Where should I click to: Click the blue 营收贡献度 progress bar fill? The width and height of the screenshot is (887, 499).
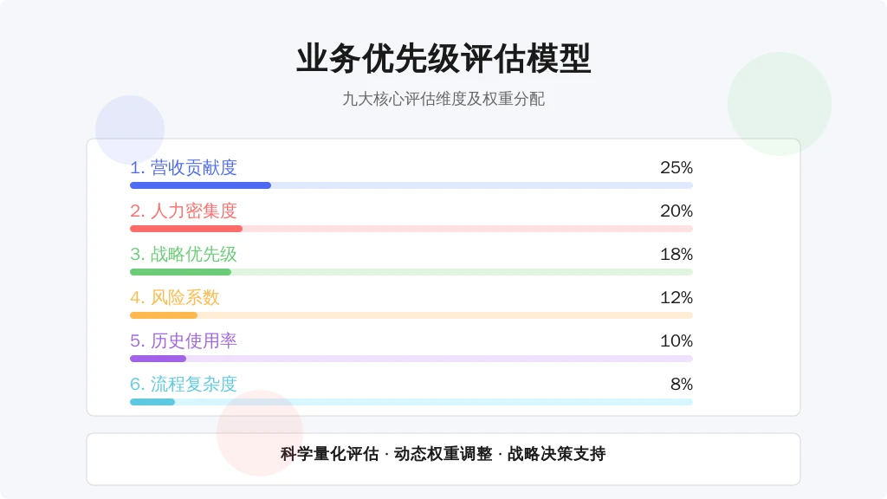[200, 185]
